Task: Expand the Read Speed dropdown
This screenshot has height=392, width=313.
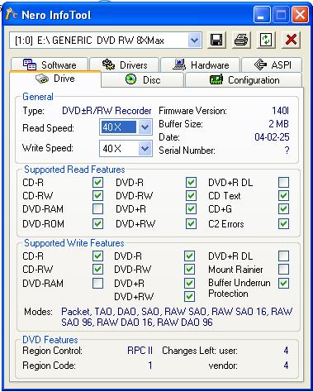Action: click(145, 127)
